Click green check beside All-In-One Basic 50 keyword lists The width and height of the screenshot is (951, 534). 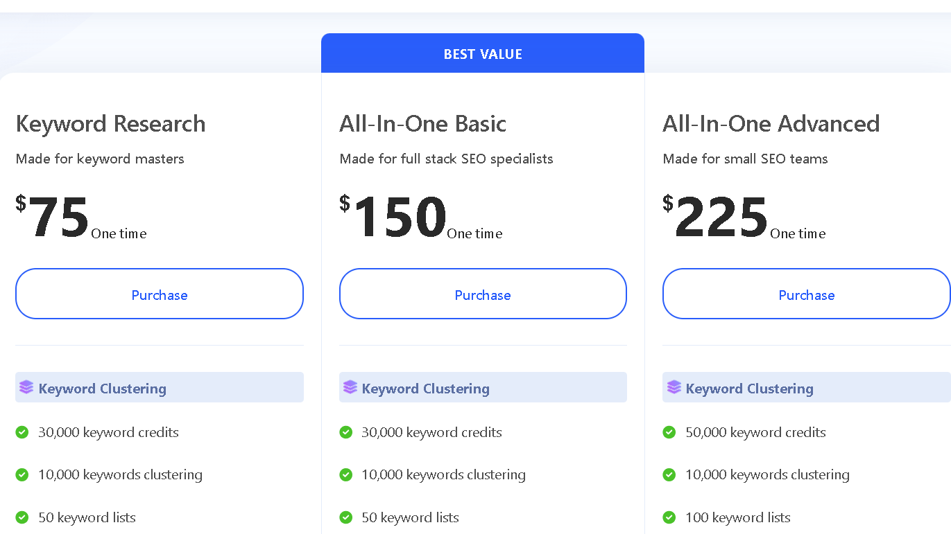click(345, 517)
